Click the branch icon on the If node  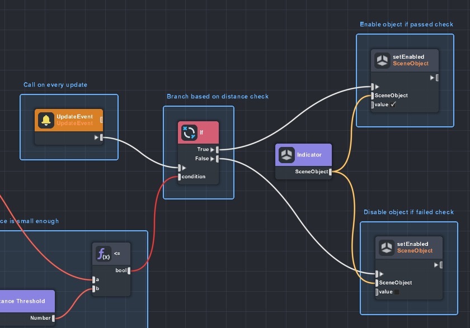click(x=189, y=132)
